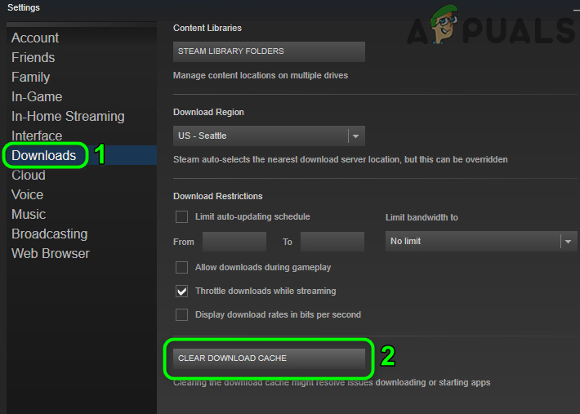Open the Friends settings category

33,57
